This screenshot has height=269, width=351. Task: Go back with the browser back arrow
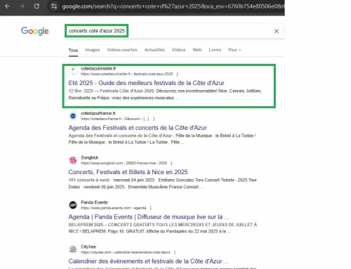7,6
